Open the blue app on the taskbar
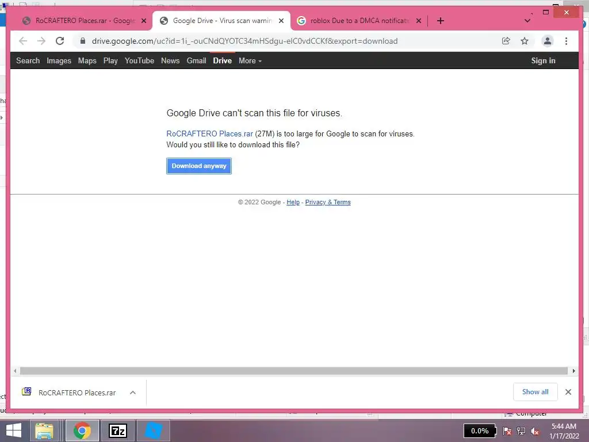 click(x=153, y=430)
